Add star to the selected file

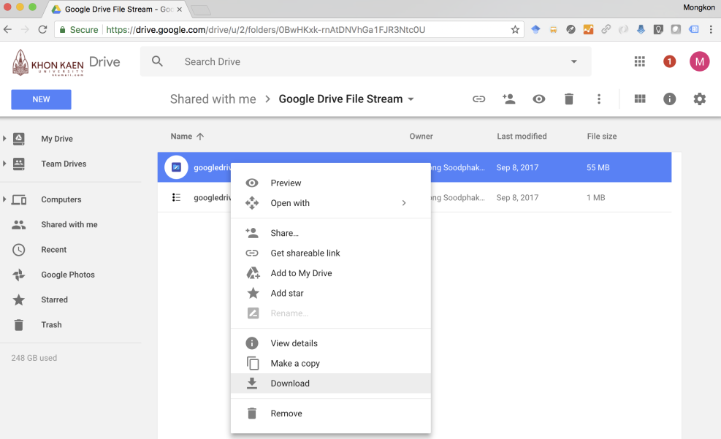(288, 293)
